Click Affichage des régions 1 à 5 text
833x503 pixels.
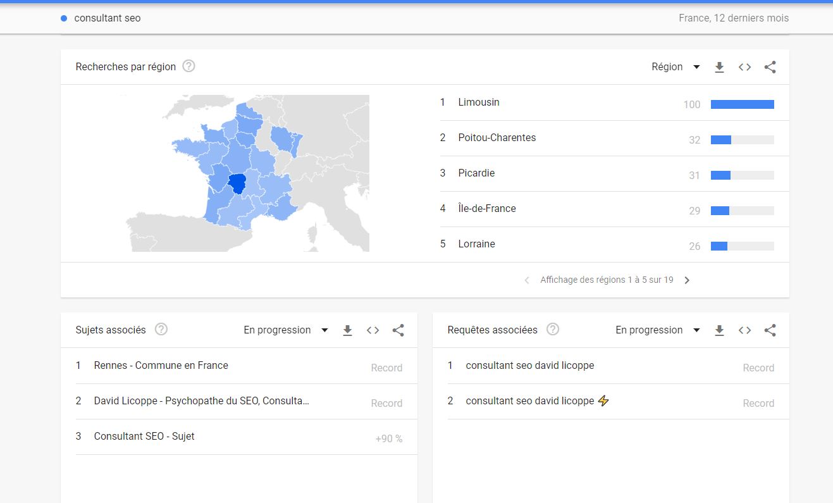[607, 280]
